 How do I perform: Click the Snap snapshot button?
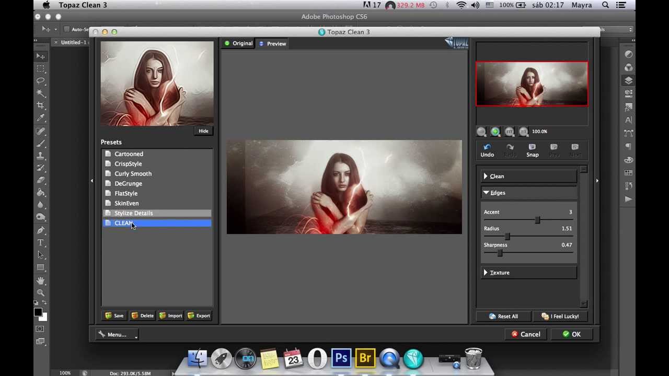(x=532, y=150)
